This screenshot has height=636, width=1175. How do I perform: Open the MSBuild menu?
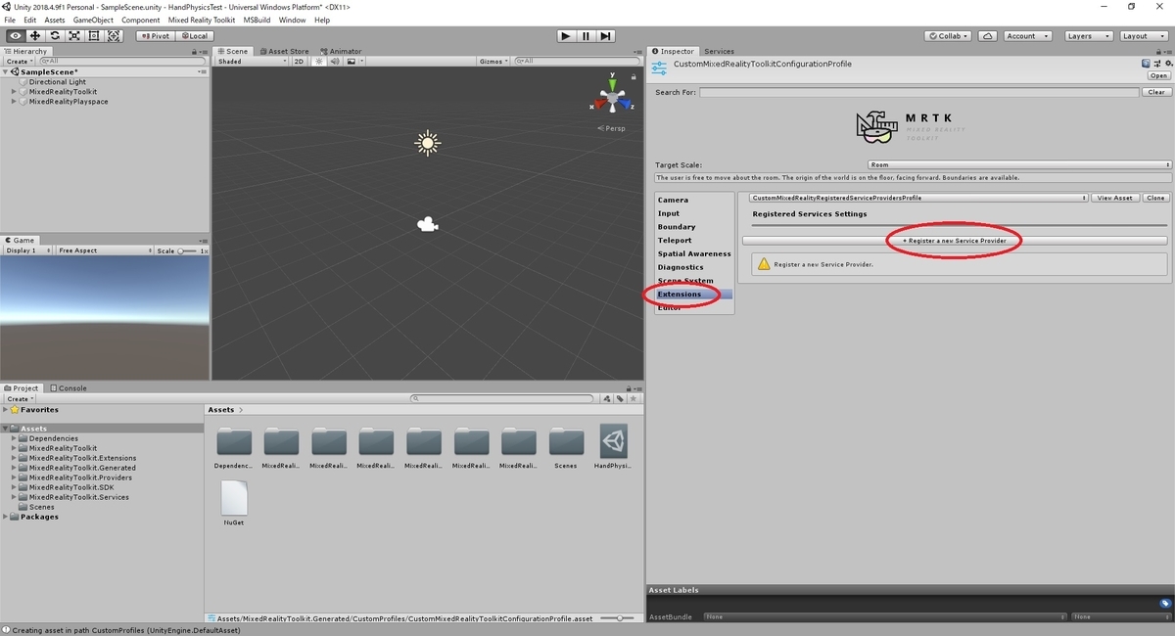coord(257,20)
